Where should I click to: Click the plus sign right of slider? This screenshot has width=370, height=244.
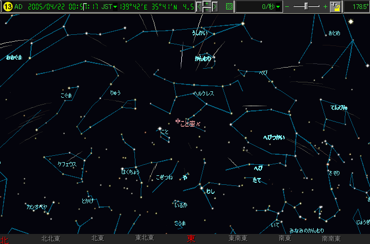pos(325,7)
